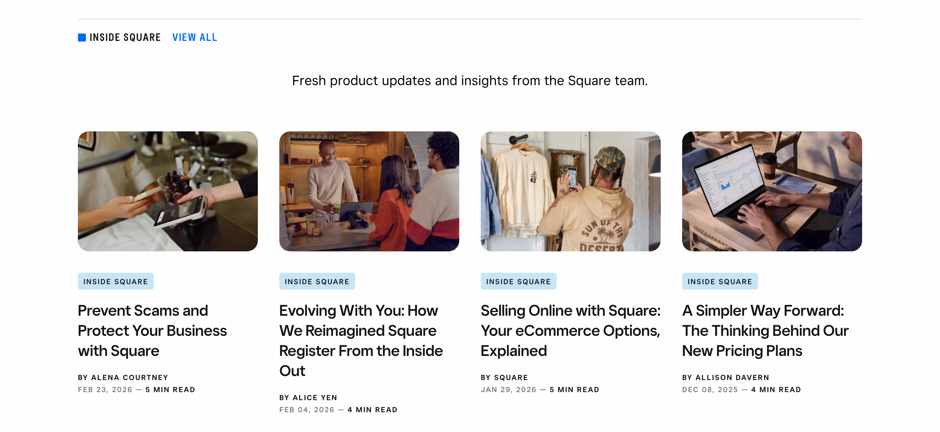Click the Inside Square tag under the scams article
The height and width of the screenshot is (432, 940).
[x=116, y=281]
